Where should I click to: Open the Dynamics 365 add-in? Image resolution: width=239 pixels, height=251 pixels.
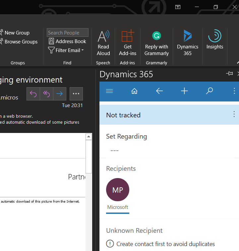coord(188,43)
